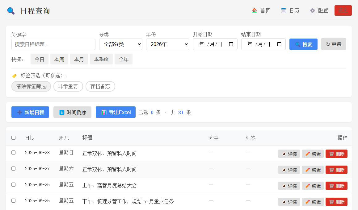Select the 今日 quick filter
The width and height of the screenshot is (358, 210).
tap(39, 59)
